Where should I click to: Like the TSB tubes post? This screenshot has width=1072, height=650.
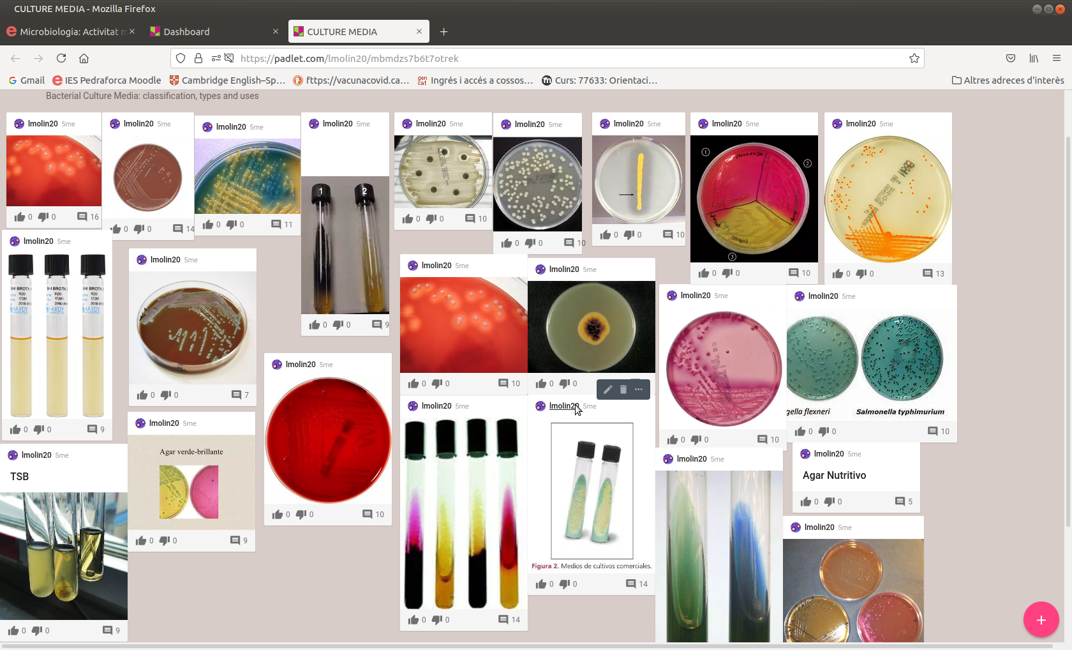[x=13, y=631]
